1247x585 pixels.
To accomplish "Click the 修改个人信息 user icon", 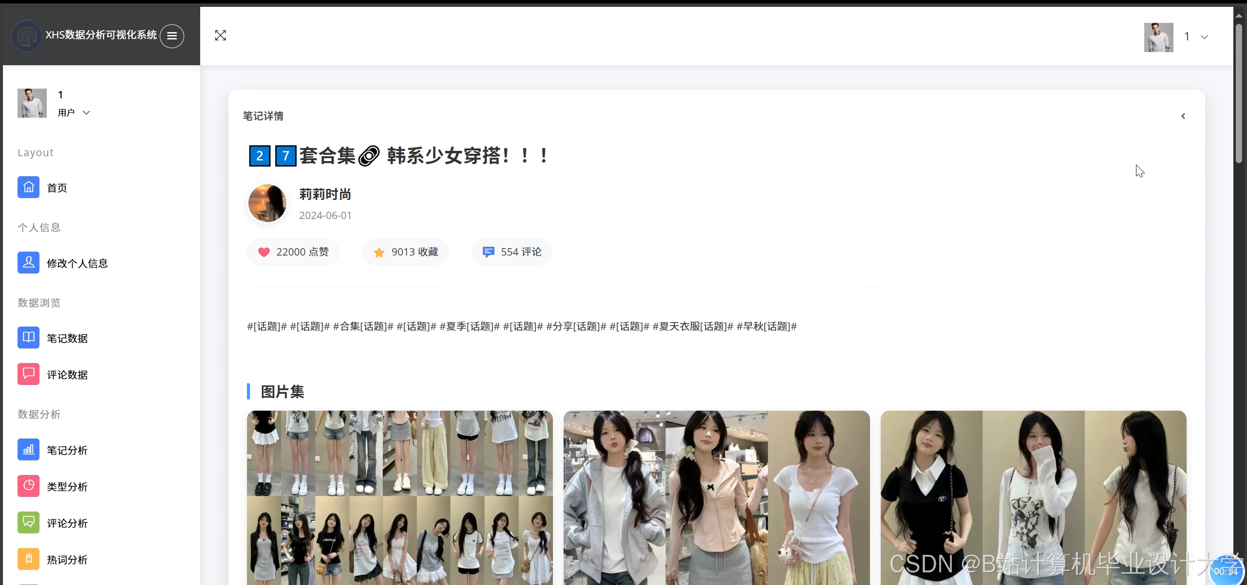I will click(x=29, y=263).
